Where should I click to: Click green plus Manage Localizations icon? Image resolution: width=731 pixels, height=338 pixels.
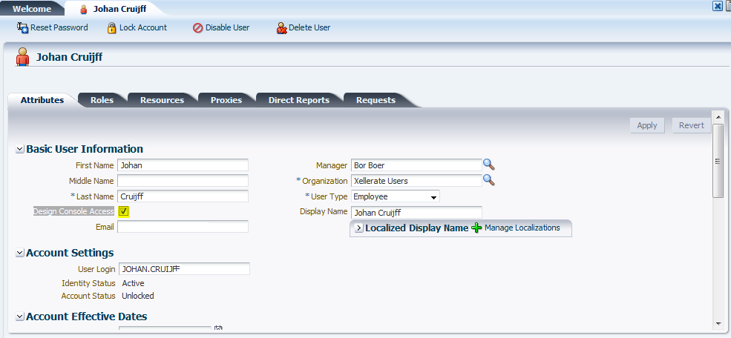tap(476, 228)
